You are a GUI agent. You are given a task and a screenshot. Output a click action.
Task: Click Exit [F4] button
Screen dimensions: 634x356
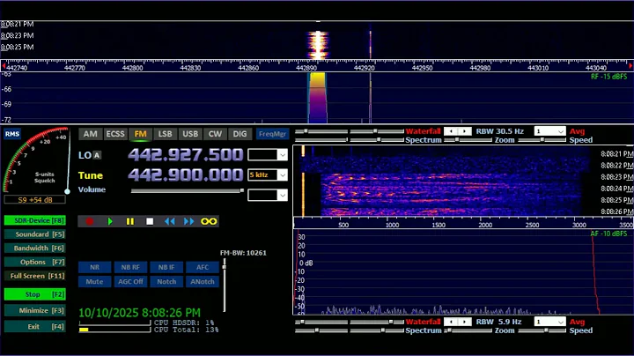(34, 326)
